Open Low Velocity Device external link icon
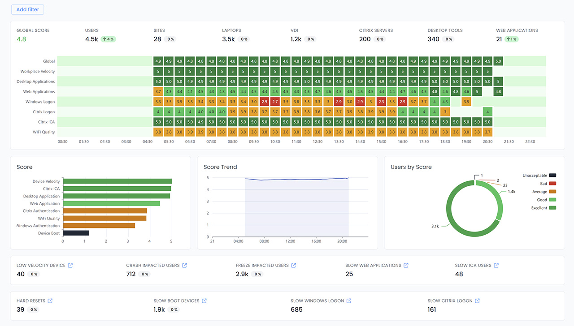The height and width of the screenshot is (326, 574). [x=70, y=266]
